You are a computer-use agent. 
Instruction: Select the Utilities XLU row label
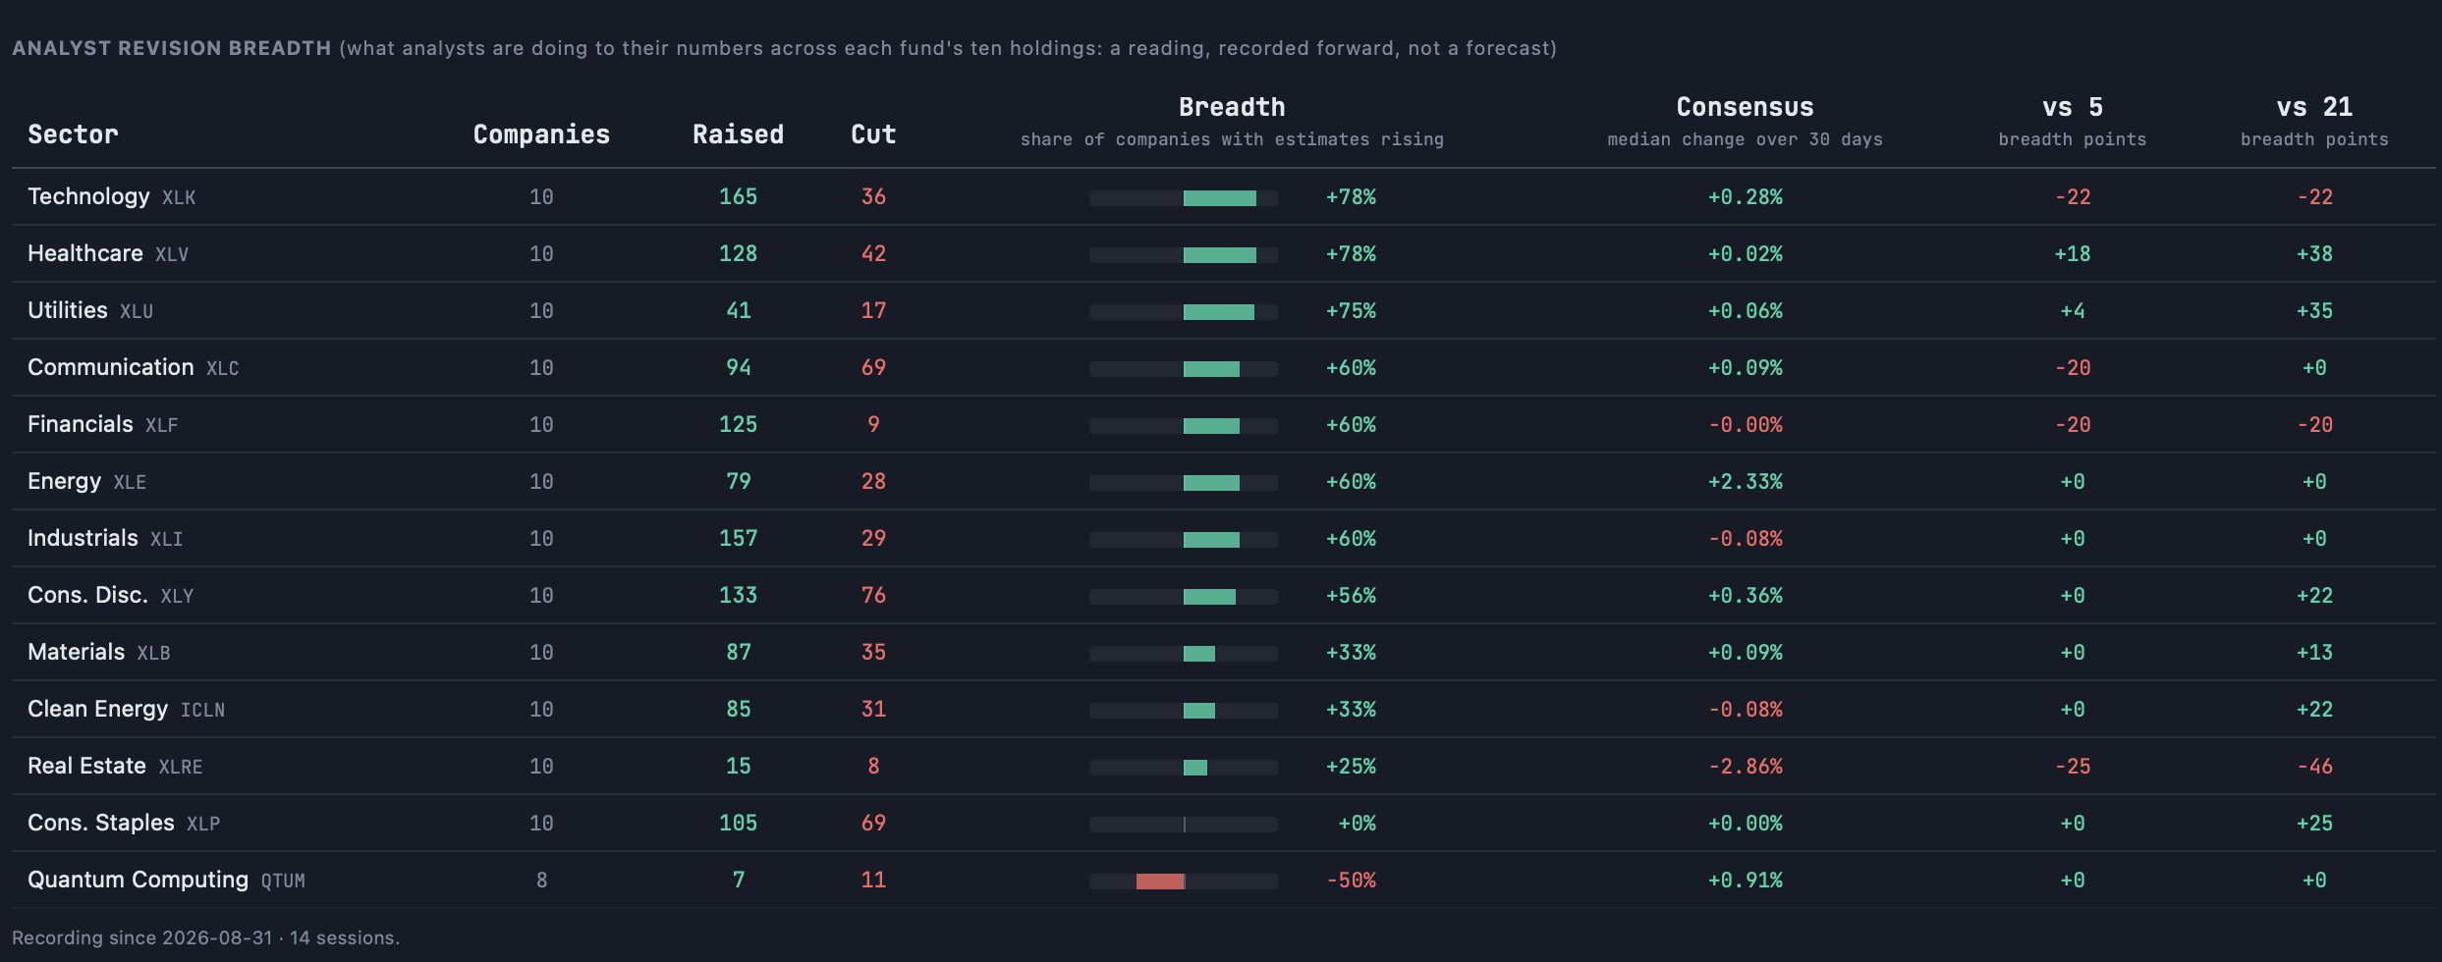click(90, 310)
